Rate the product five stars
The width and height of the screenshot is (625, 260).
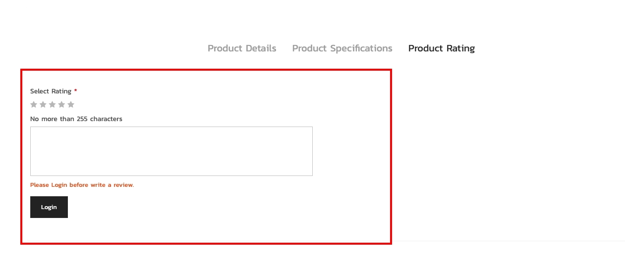pyautogui.click(x=71, y=104)
